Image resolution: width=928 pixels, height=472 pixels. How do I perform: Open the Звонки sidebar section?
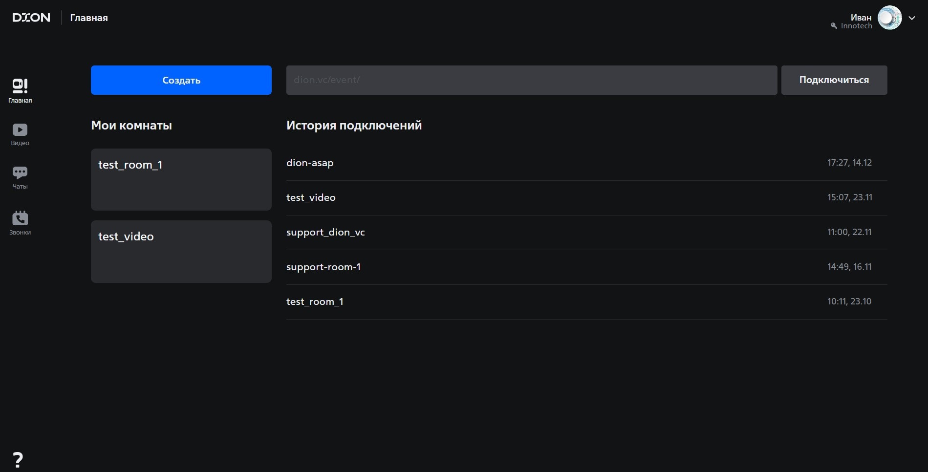click(x=20, y=223)
